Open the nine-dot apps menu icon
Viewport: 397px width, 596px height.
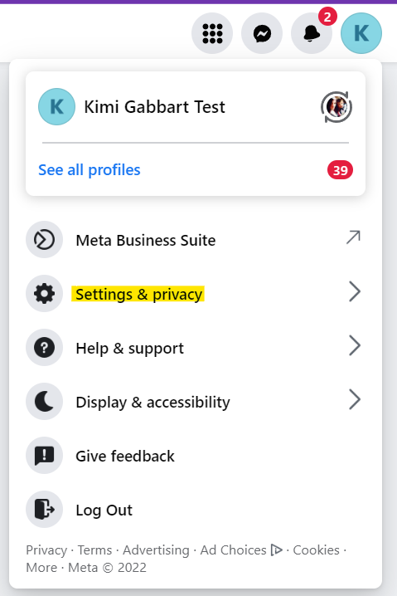212,33
